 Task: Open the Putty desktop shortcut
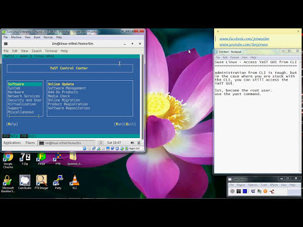coord(58,182)
